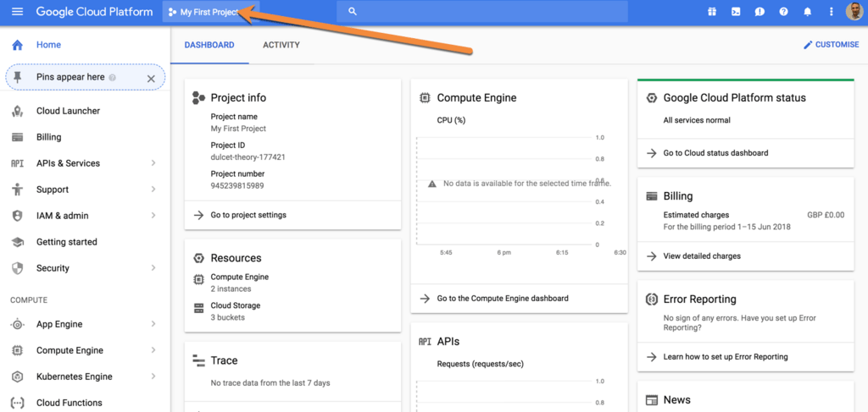Click the Kubernetes Engine hexagon icon
868x412 pixels.
click(17, 376)
